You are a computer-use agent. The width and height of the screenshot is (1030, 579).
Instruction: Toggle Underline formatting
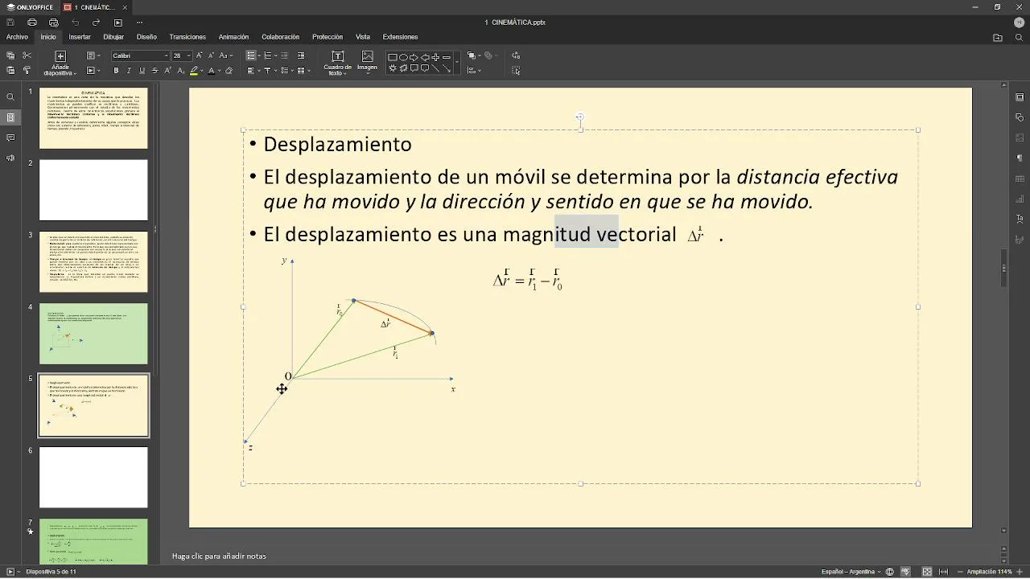point(142,71)
